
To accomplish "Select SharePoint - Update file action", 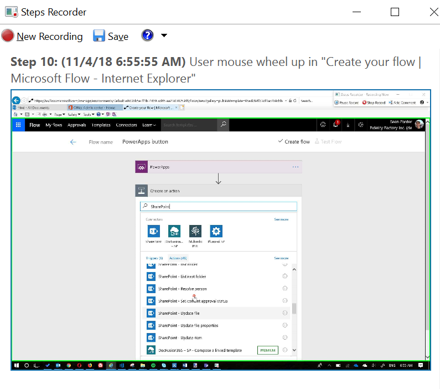I will click(x=217, y=313).
